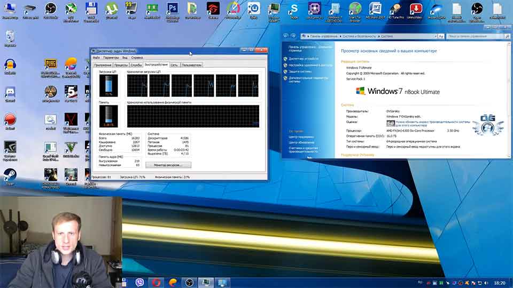The image size is (513, 288).
Task: Click the Windows Experience Index update link
Action: tap(433, 123)
